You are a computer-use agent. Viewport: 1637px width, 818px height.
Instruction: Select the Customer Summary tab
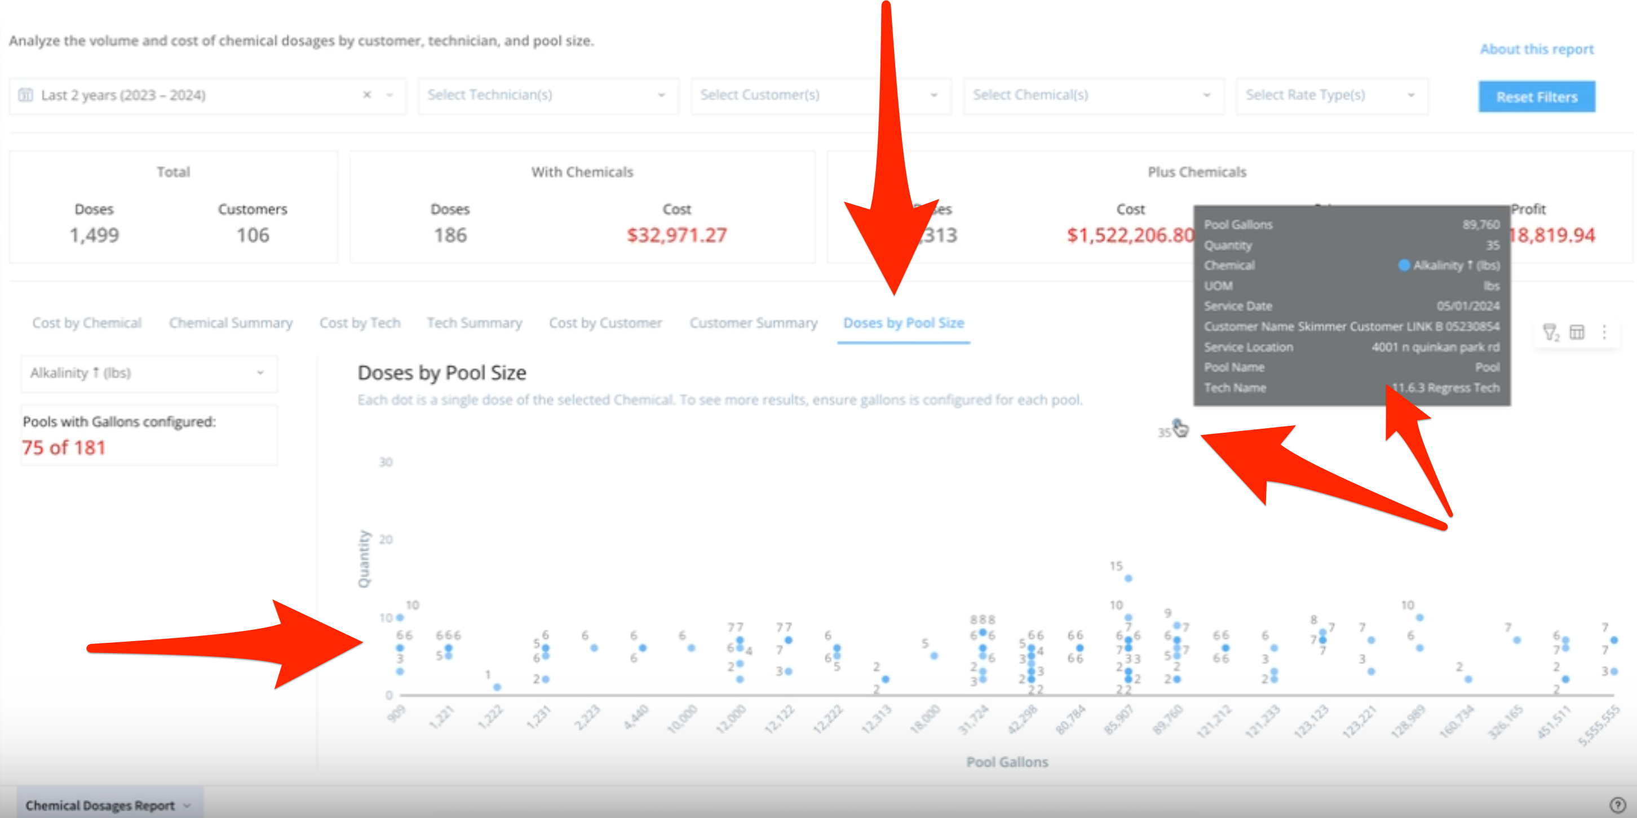pyautogui.click(x=753, y=323)
